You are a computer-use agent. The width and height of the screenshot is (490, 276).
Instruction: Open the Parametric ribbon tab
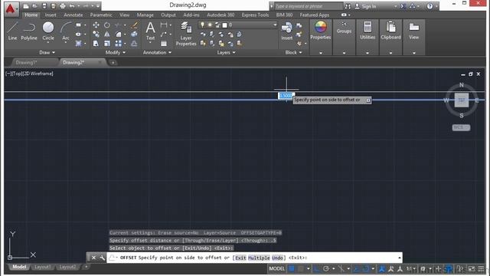tap(101, 15)
